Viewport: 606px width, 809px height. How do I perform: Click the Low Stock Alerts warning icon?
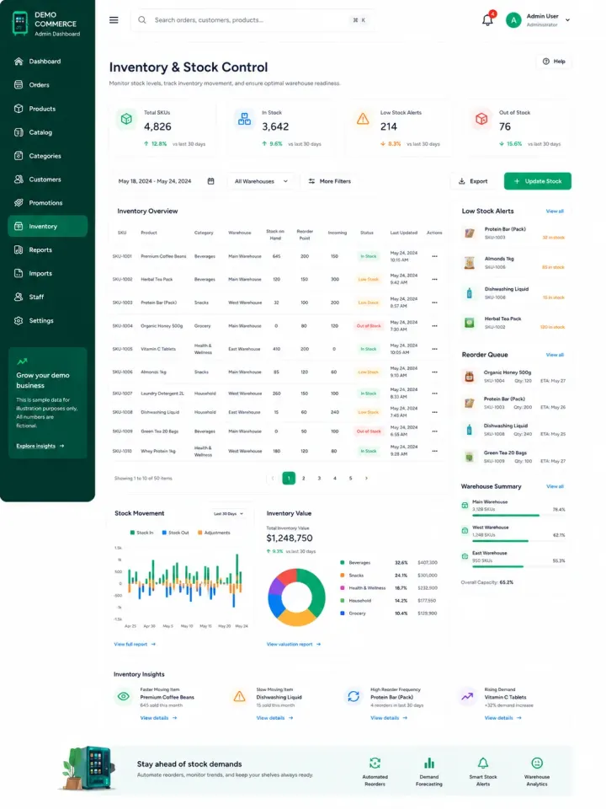363,119
